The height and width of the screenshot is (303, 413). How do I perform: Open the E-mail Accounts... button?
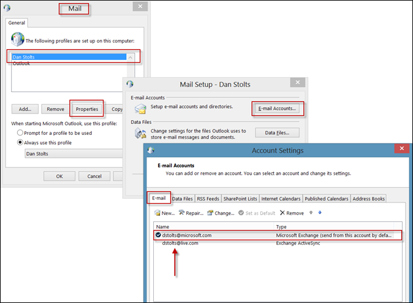[x=277, y=109]
